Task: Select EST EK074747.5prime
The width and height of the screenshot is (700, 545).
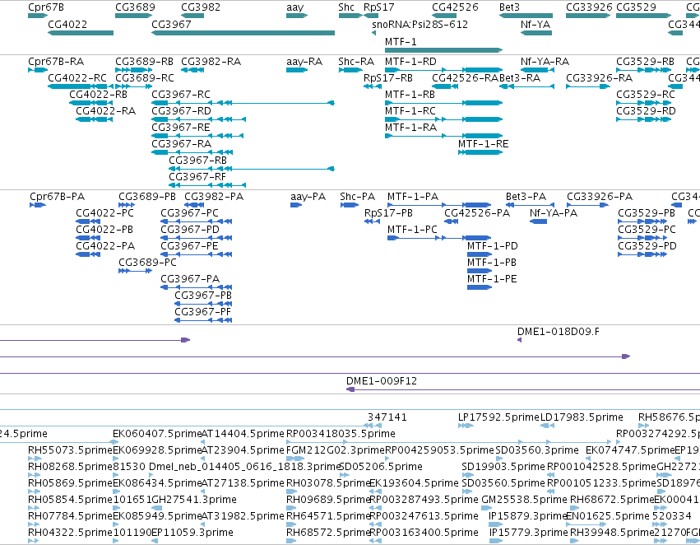Action: pyautogui.click(x=630, y=450)
